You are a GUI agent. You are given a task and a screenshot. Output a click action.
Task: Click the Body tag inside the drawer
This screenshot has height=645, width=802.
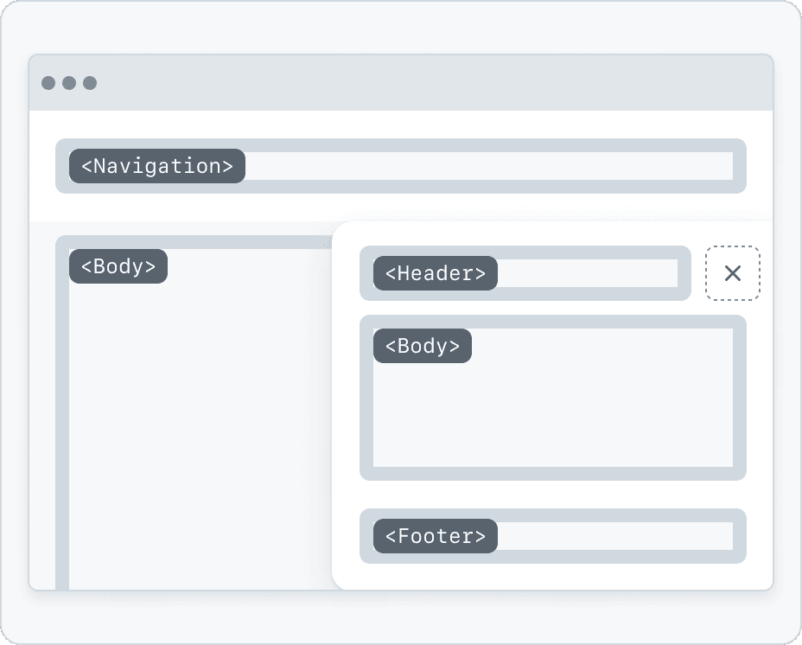(423, 346)
